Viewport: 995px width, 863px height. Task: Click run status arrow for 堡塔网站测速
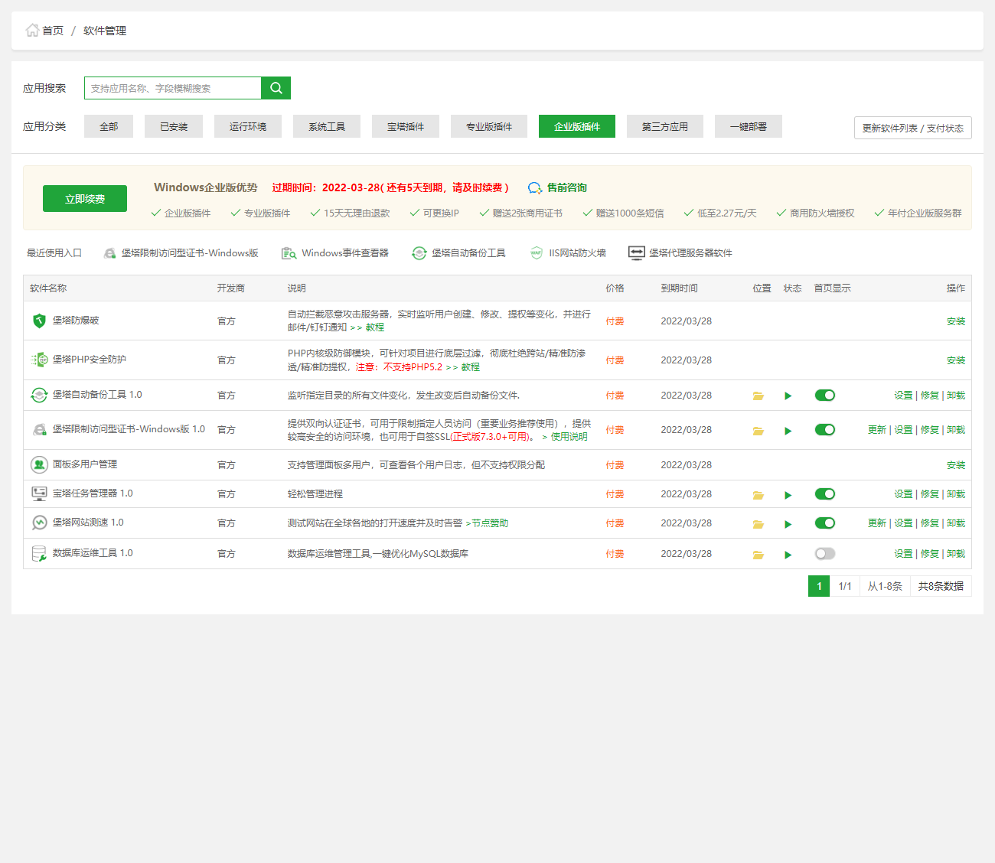tap(788, 524)
